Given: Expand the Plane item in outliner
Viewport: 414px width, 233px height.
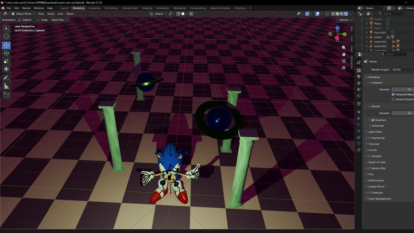Looking at the screenshot, I should click(x=367, y=24).
